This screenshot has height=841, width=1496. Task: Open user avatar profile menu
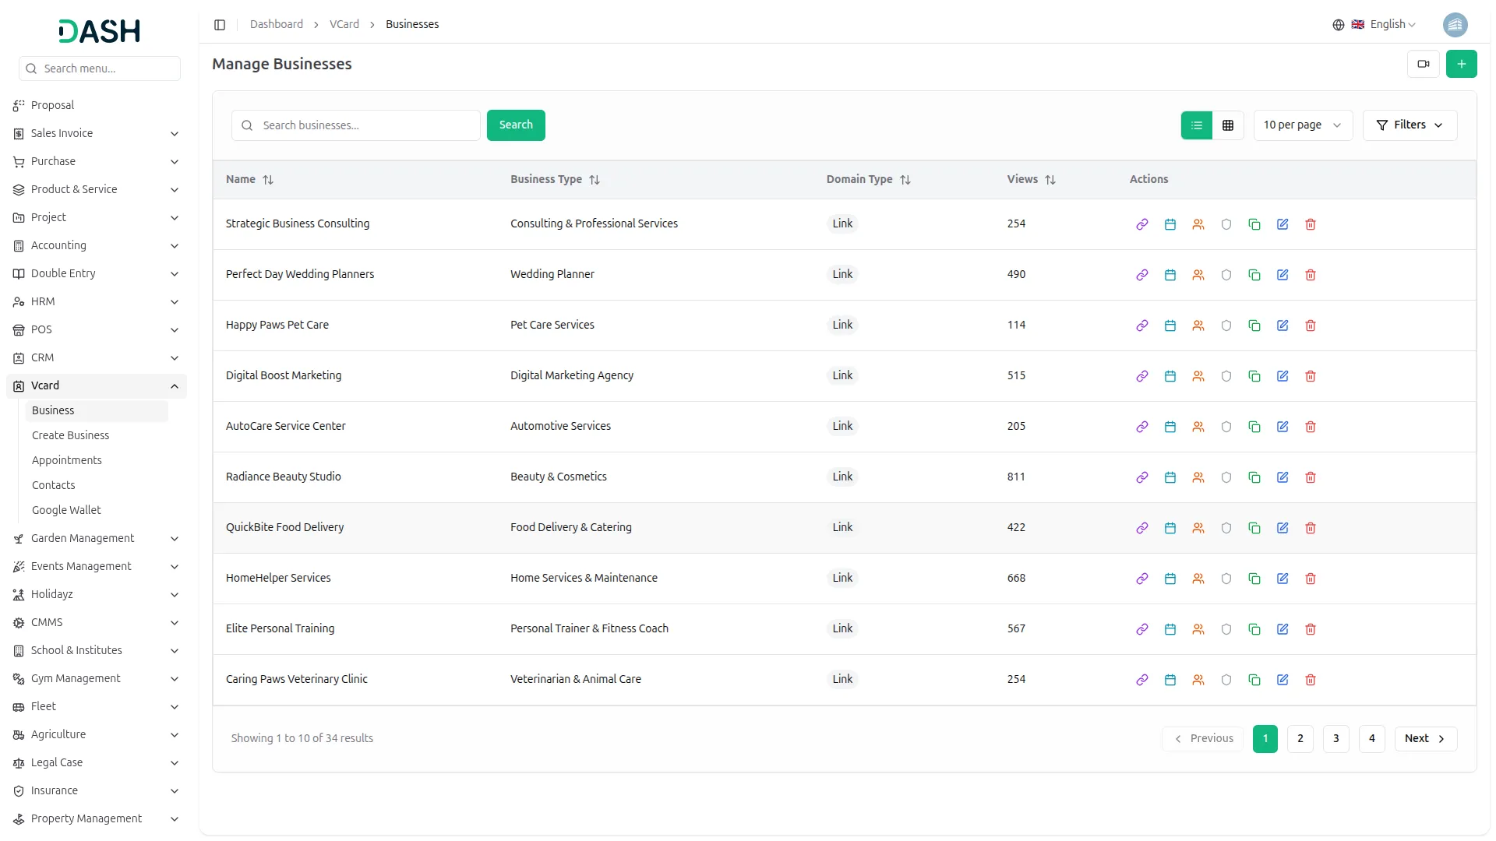point(1455,25)
